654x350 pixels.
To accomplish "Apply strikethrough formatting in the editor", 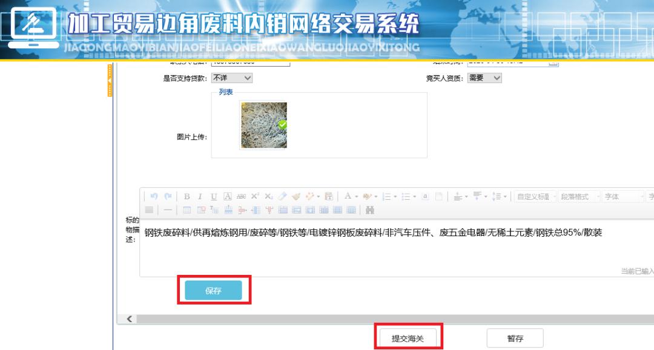I will pyautogui.click(x=241, y=196).
